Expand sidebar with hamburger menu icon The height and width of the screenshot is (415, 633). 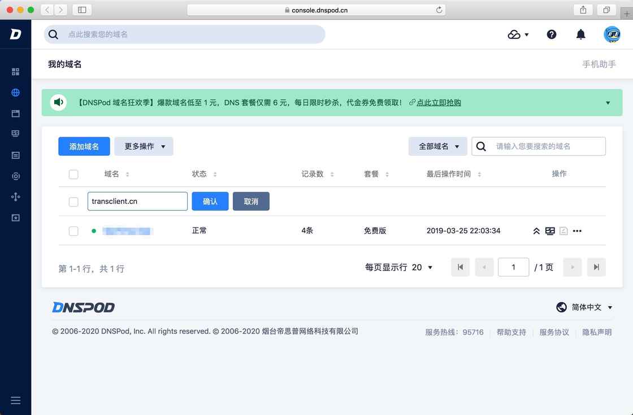15,400
